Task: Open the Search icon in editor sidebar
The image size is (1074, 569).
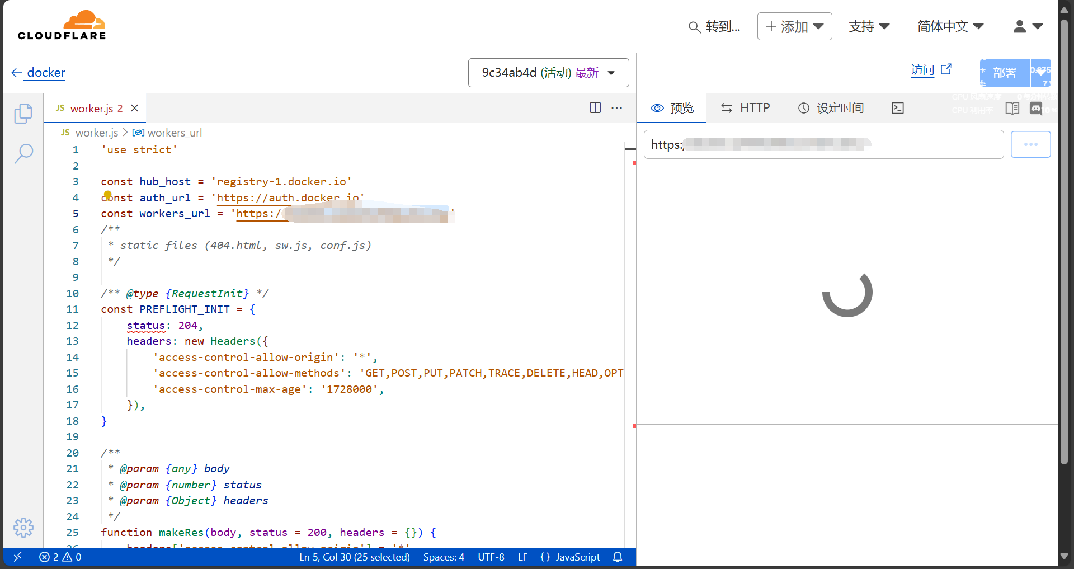Action: click(x=23, y=153)
